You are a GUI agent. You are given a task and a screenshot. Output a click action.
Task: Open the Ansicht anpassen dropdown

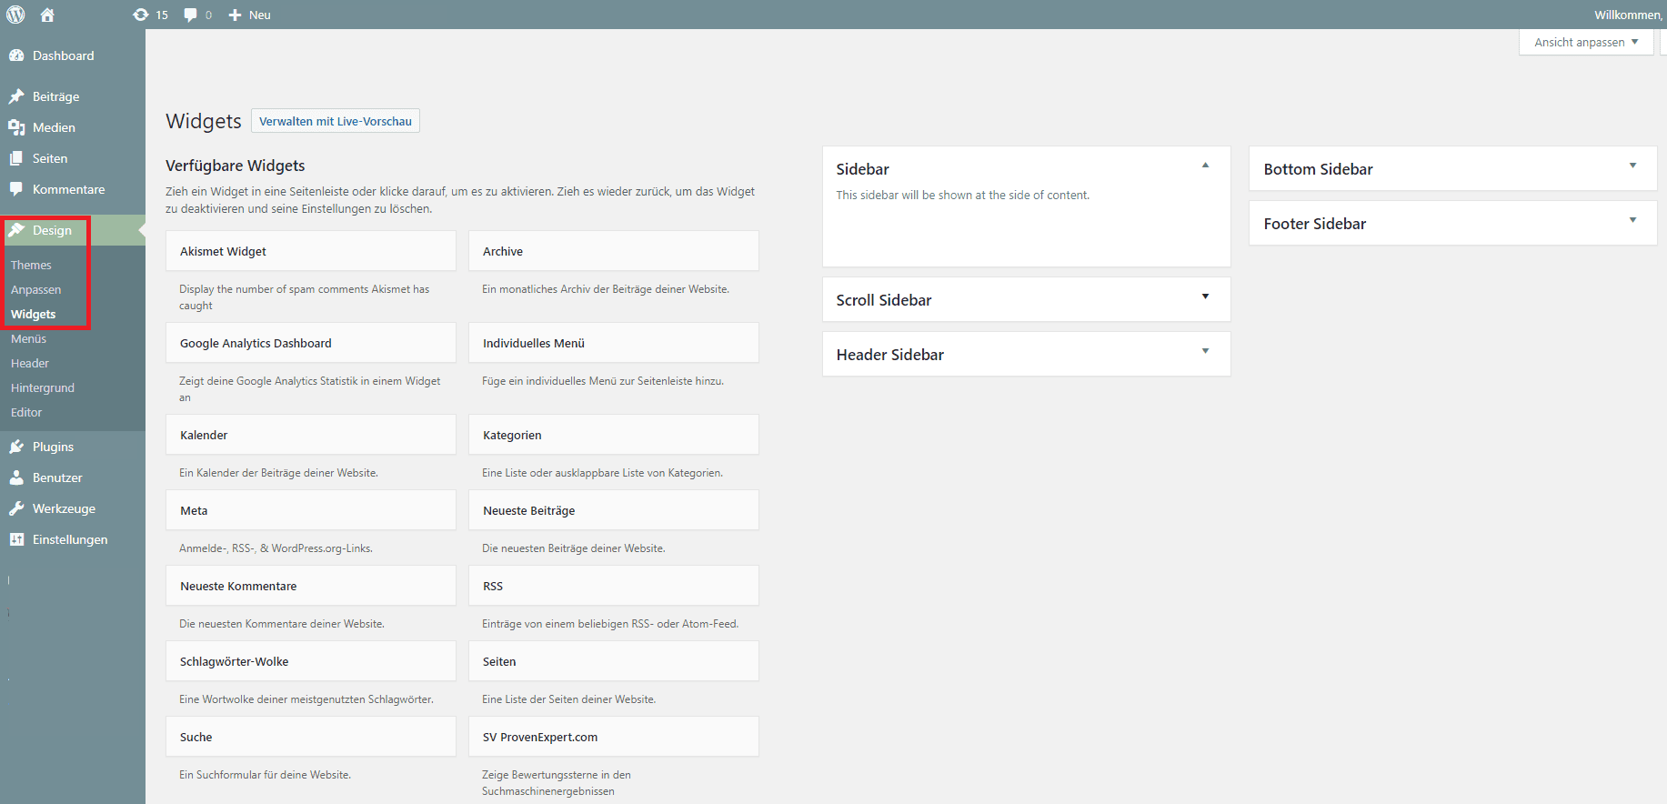(1585, 42)
